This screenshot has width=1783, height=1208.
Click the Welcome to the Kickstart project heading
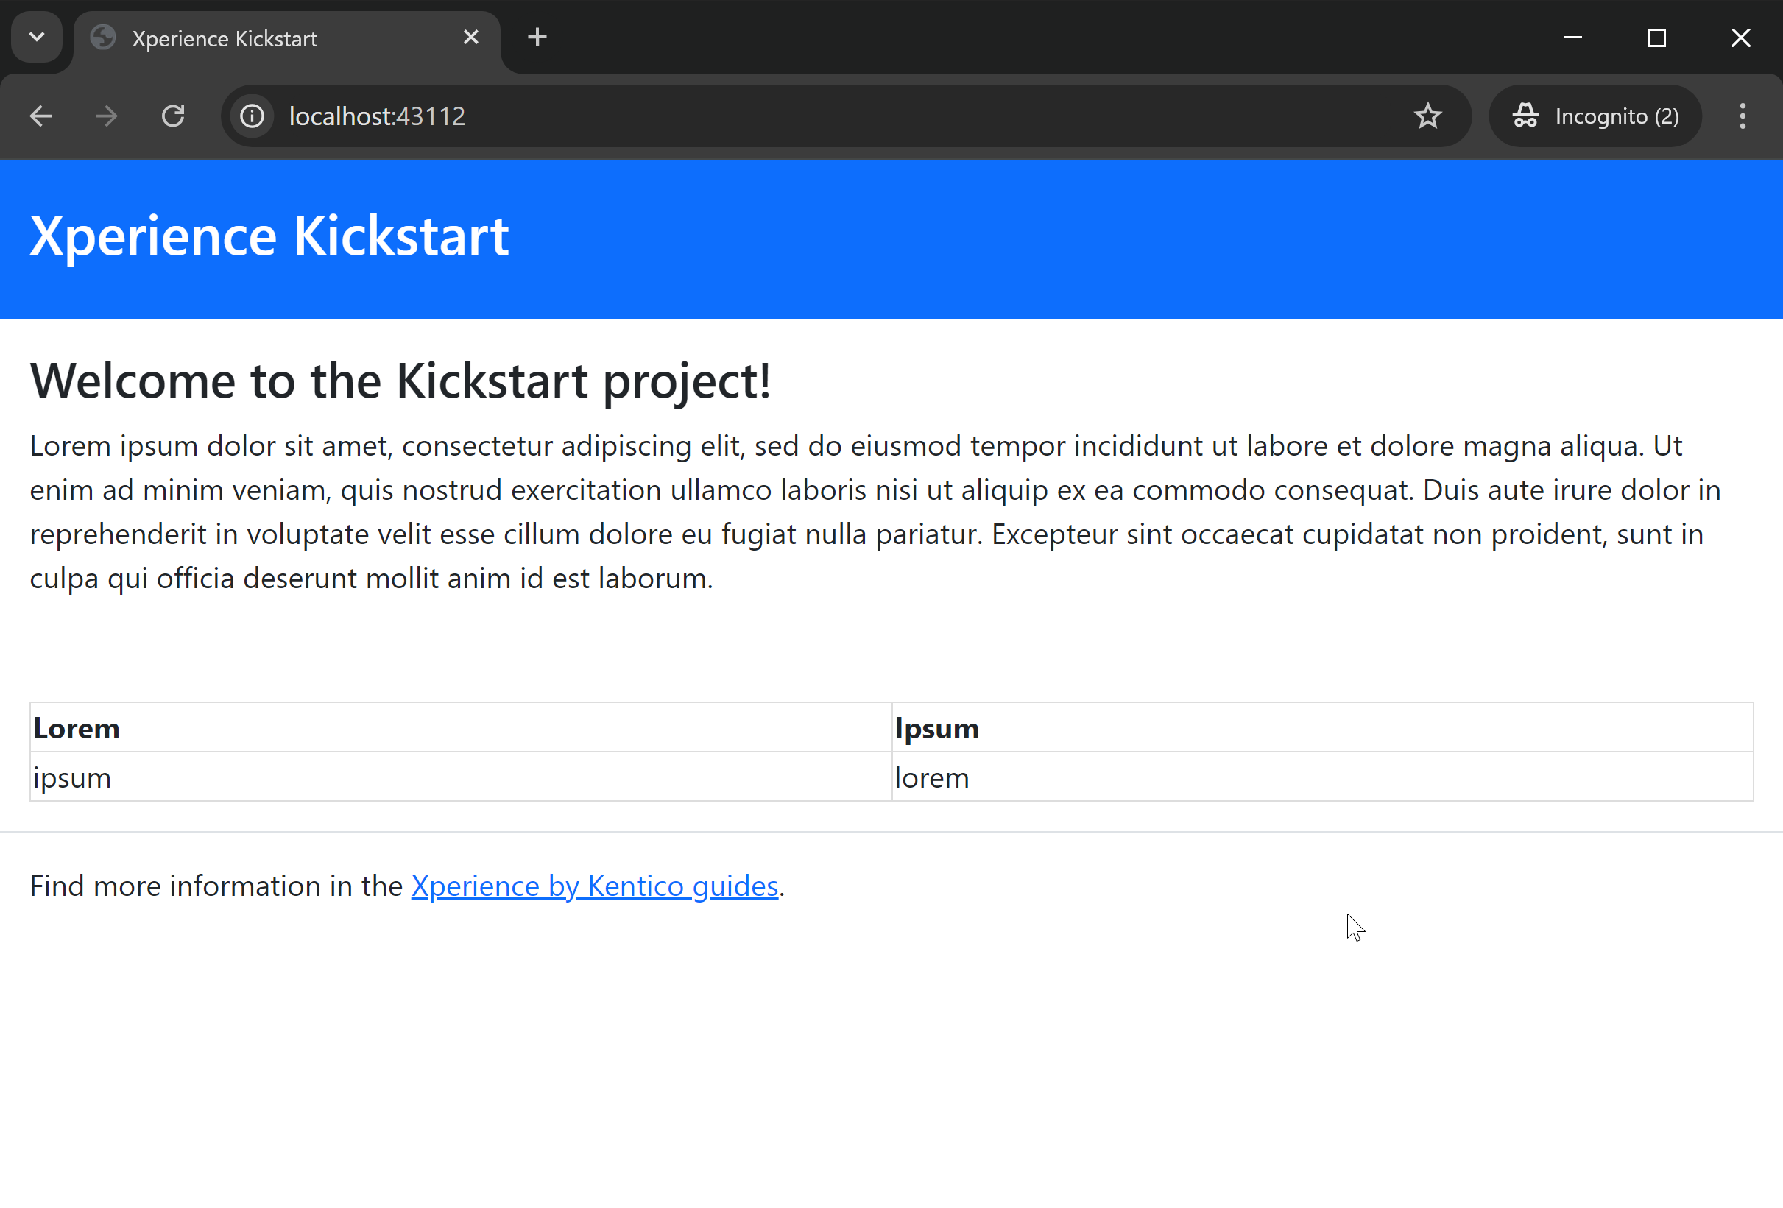(x=400, y=381)
